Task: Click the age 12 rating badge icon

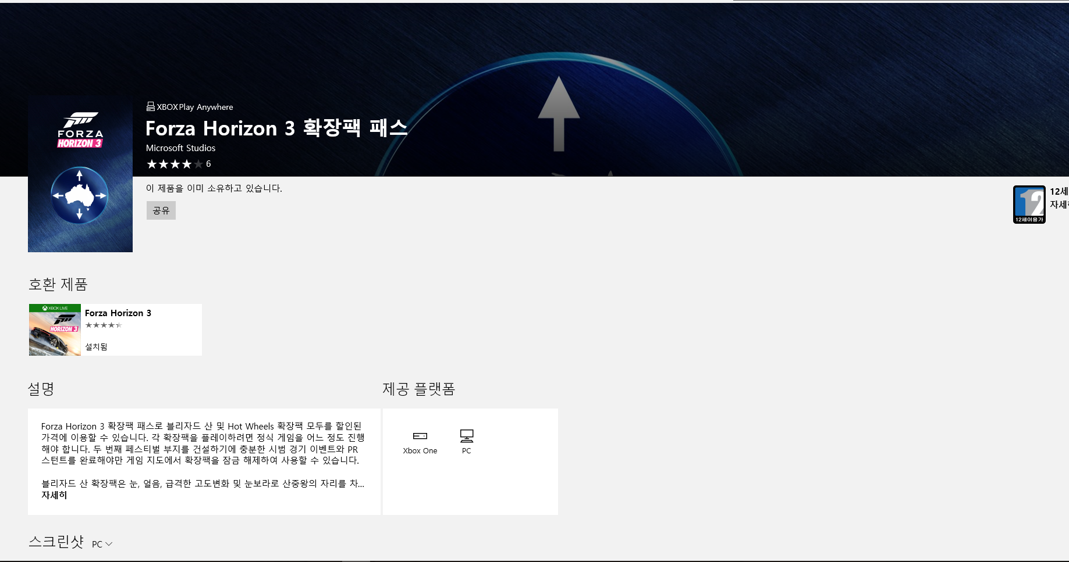Action: coord(1029,205)
